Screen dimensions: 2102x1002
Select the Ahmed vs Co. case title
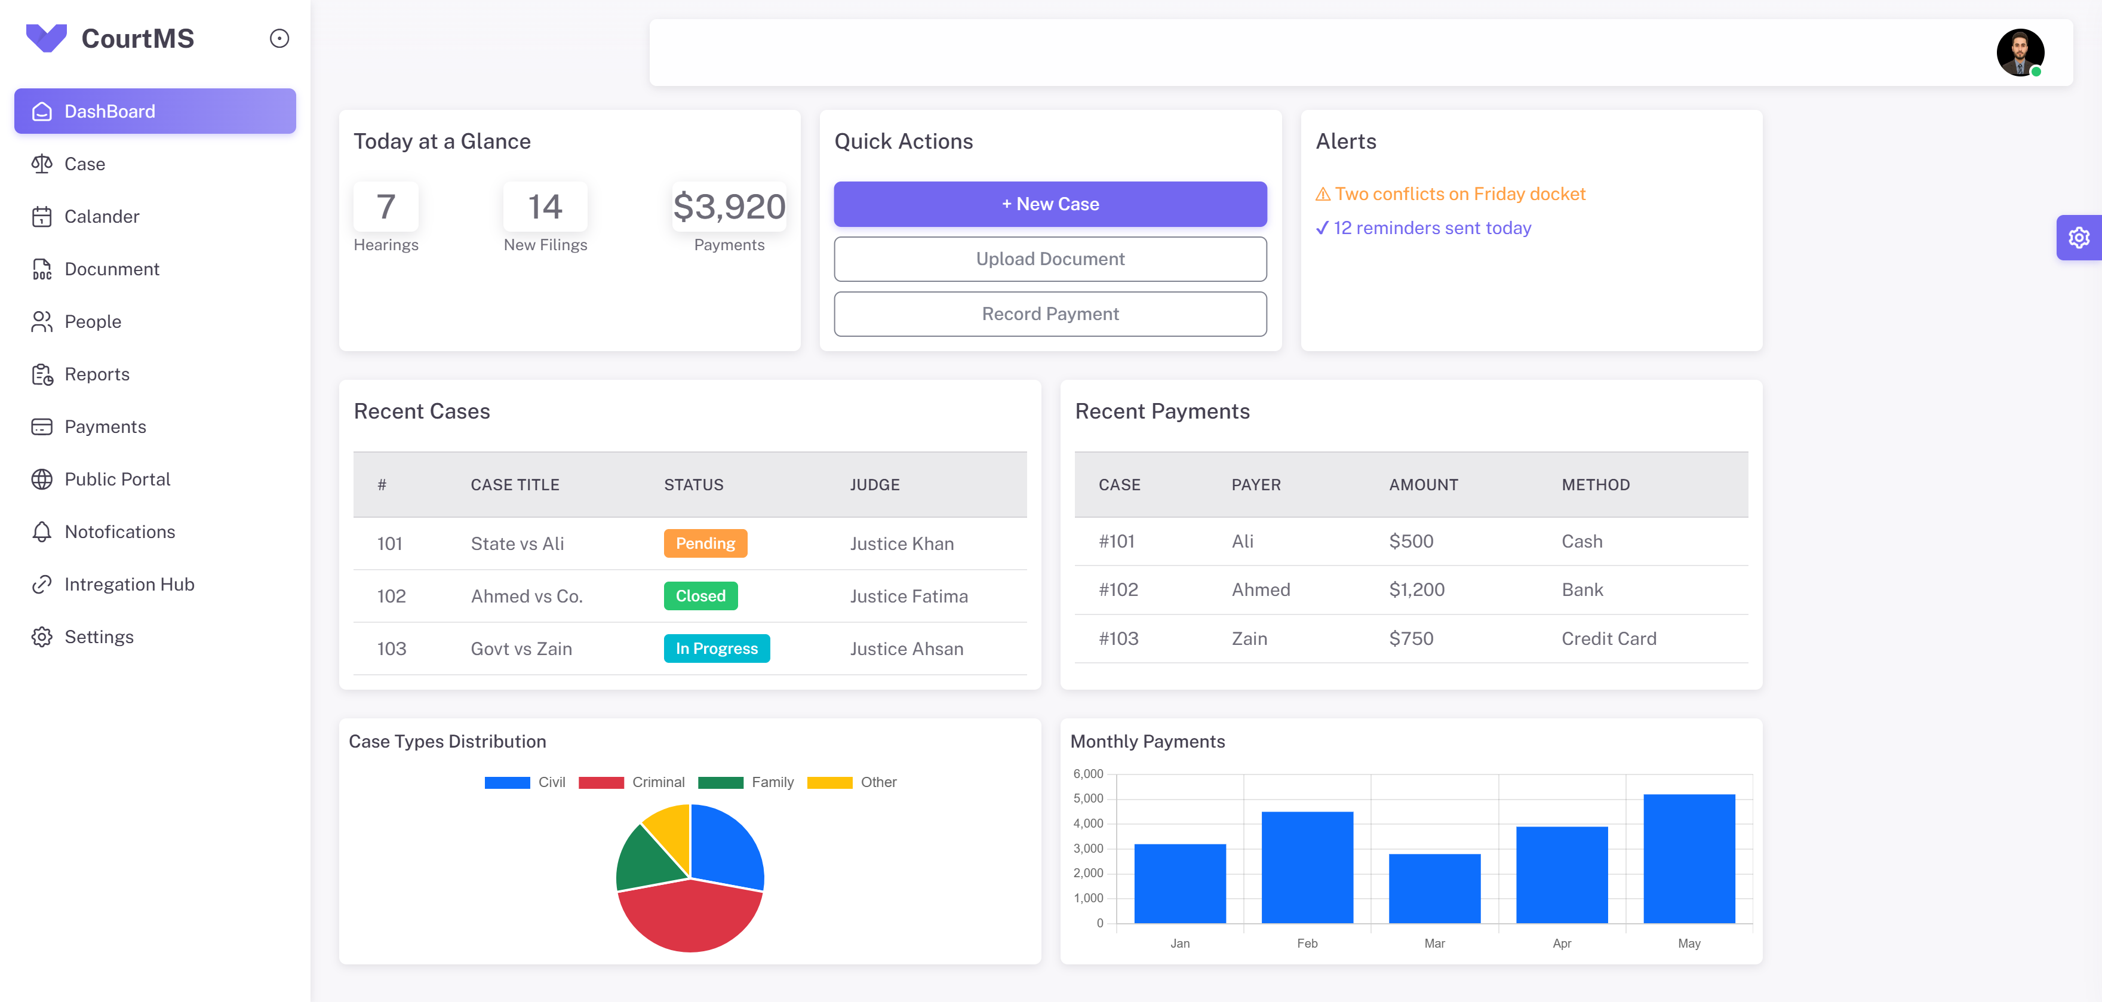[x=526, y=597]
